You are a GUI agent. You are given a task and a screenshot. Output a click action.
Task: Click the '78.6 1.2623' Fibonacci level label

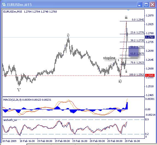137,63
